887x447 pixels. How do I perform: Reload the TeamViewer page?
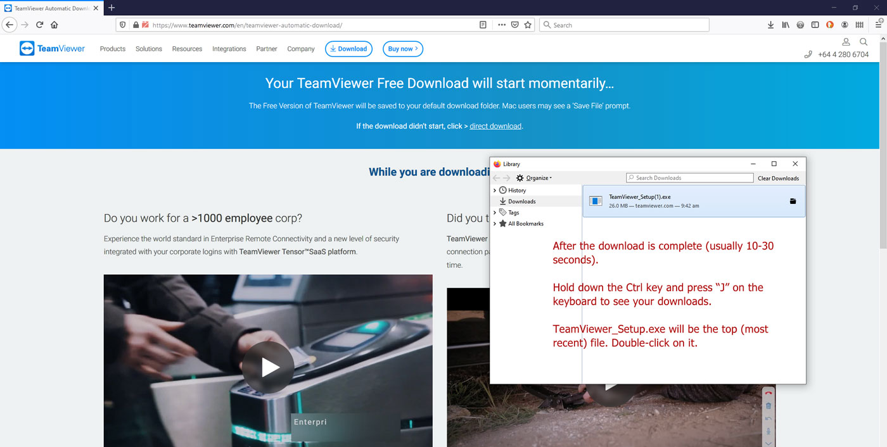point(39,25)
